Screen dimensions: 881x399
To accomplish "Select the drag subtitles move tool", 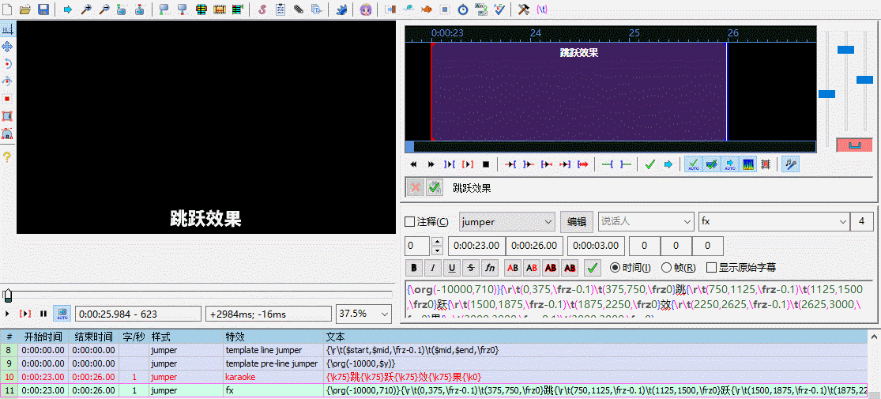I will point(7,47).
